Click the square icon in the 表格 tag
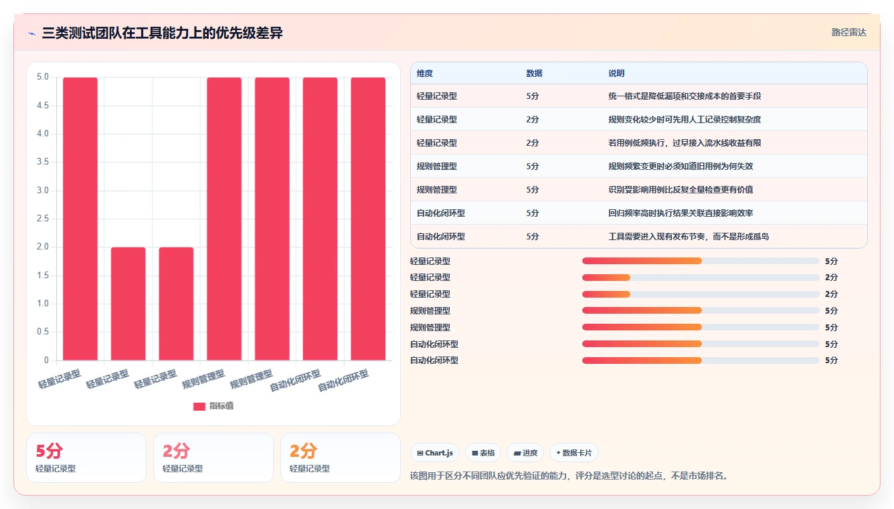 [474, 453]
